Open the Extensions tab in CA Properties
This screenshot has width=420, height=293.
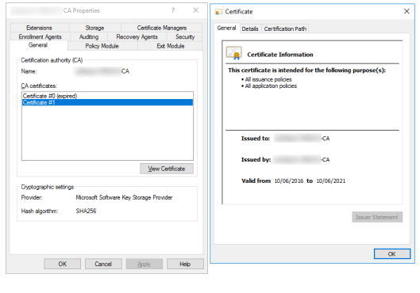tap(39, 28)
